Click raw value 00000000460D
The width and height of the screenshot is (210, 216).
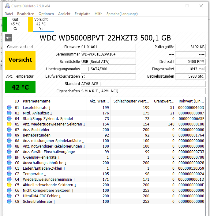[x=191, y=108]
